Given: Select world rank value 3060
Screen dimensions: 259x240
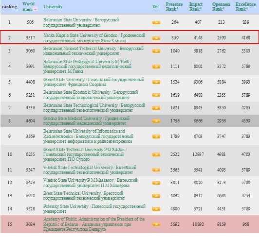Looking at the screenshot, I should pos(30,51).
